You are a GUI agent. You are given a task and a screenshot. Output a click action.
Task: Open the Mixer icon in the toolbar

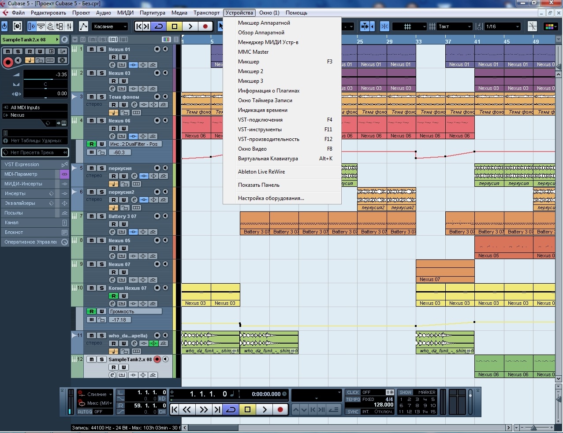(x=69, y=26)
